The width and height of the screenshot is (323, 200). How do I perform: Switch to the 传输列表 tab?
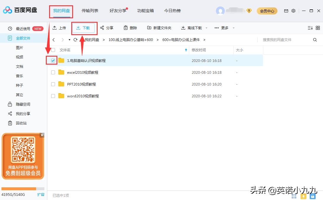coord(90,10)
